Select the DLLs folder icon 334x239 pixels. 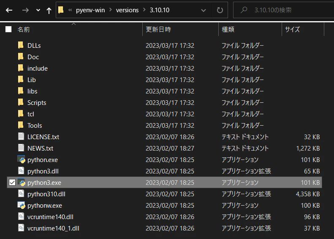21,45
